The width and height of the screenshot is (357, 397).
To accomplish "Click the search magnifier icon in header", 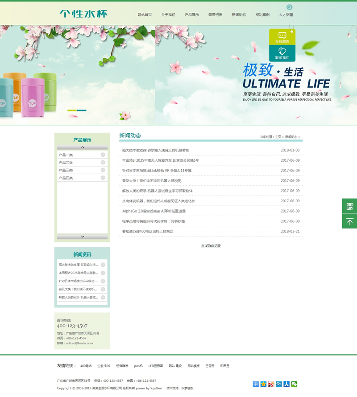I will coord(290,7).
